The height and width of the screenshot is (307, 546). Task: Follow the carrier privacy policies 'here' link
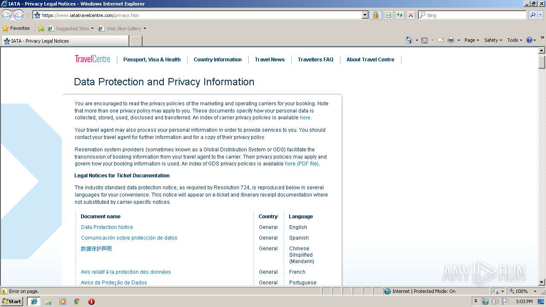(305, 118)
